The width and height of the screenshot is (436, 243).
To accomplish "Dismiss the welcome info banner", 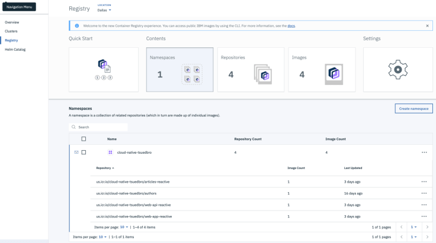I will point(427,26).
